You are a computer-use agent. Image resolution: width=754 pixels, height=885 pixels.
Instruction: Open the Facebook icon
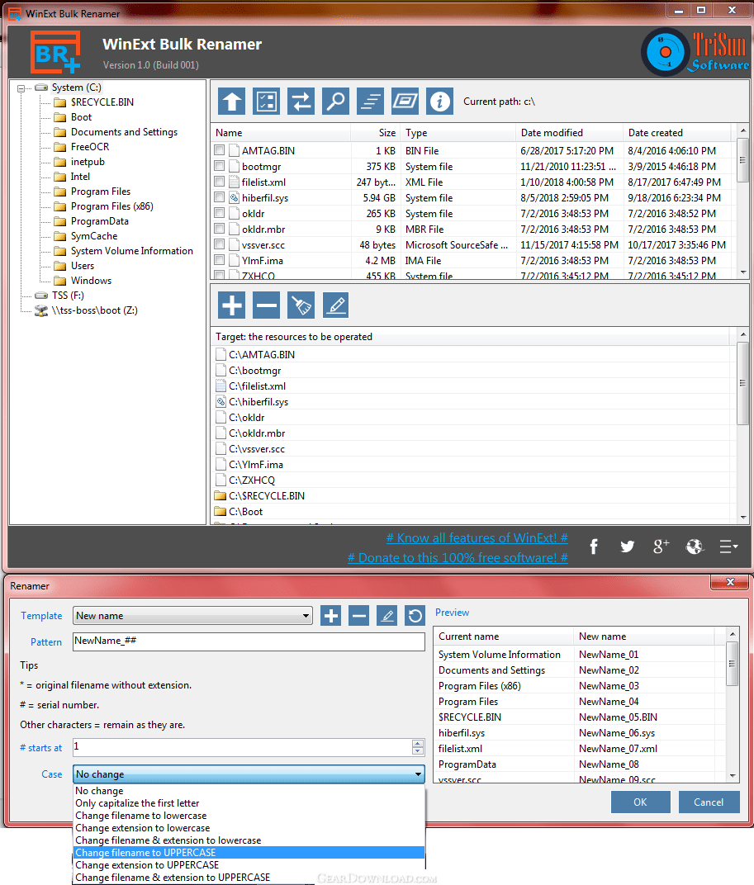[x=594, y=547]
